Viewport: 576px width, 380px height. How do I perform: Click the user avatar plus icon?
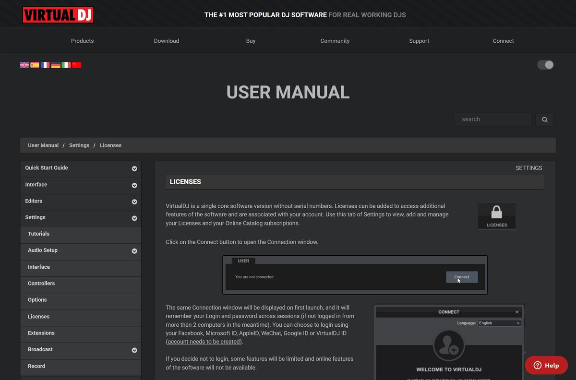(448, 345)
